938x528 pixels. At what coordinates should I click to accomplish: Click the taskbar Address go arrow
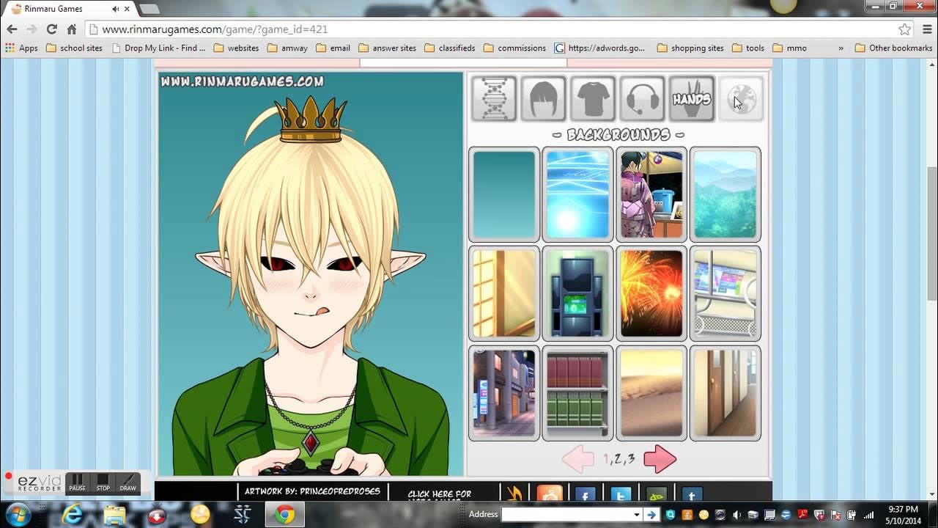tap(651, 515)
